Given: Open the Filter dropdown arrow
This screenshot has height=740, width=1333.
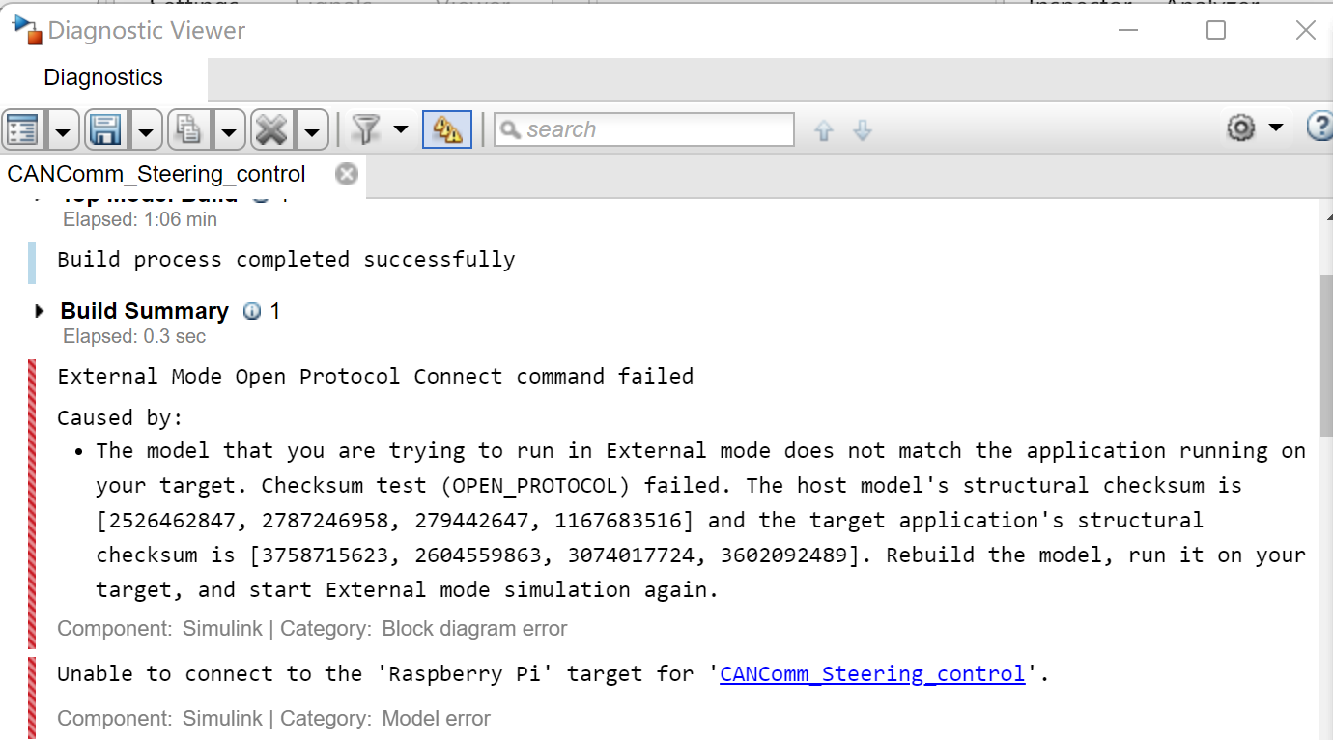Looking at the screenshot, I should click(x=400, y=128).
